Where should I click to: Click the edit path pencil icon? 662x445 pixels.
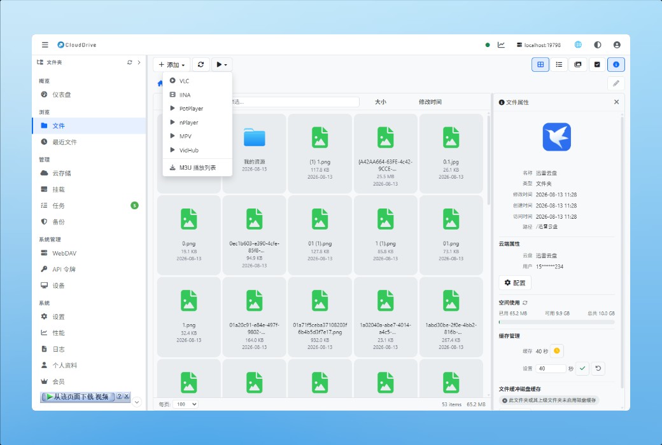(x=616, y=83)
